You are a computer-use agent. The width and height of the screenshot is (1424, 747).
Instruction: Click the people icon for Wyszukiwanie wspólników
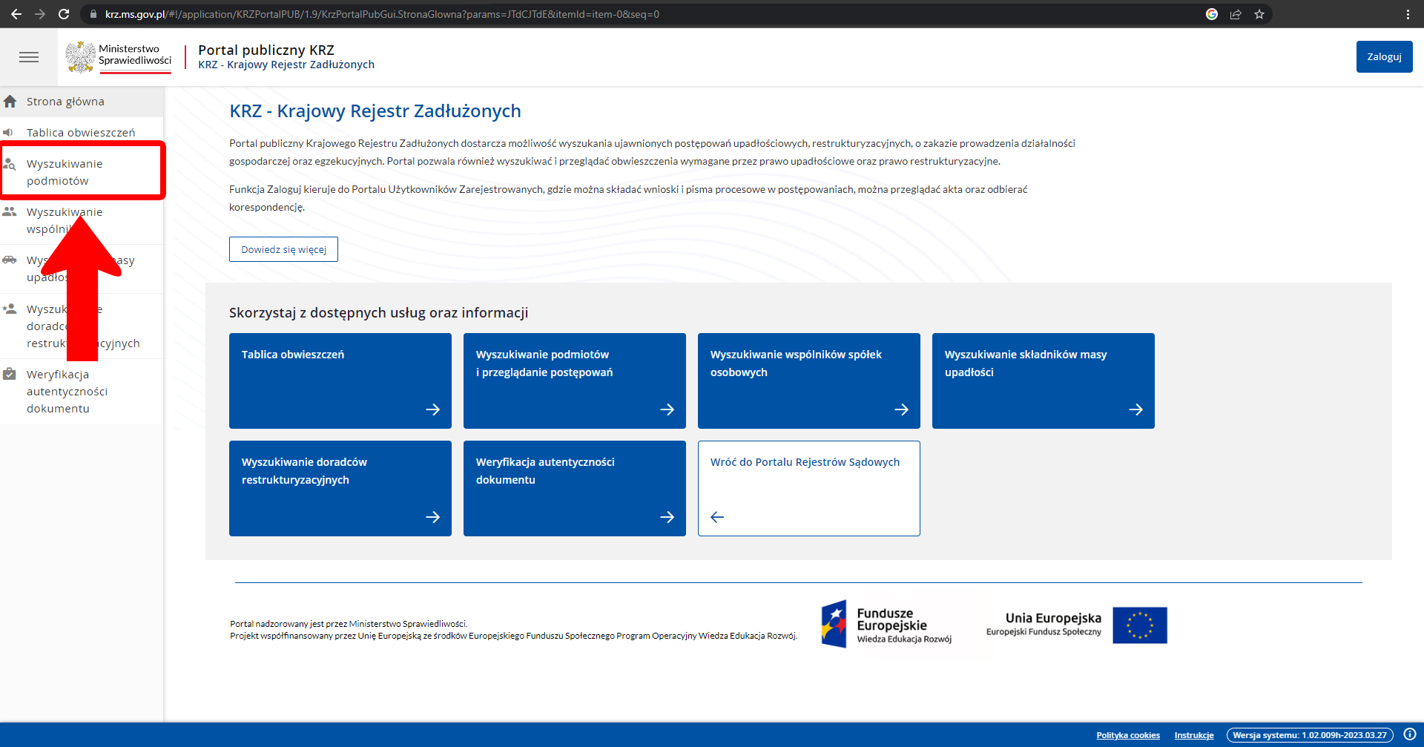tap(10, 211)
